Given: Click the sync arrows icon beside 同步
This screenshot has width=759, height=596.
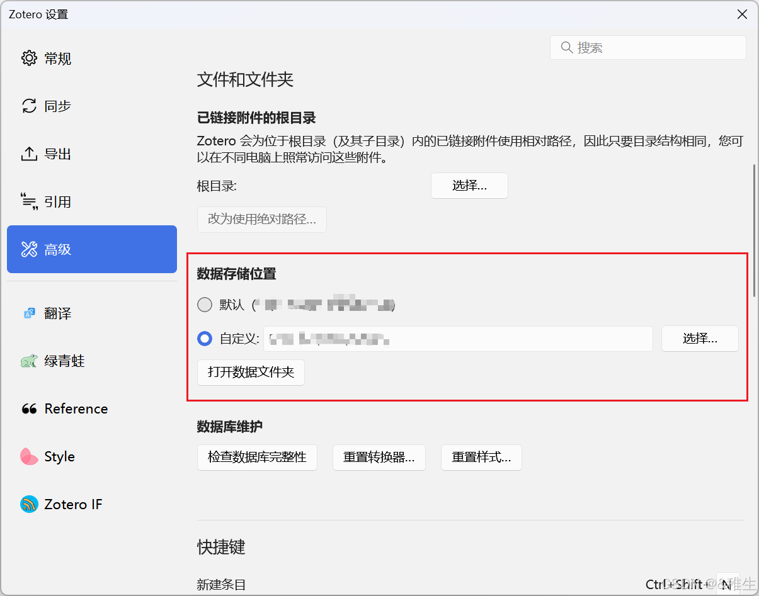Looking at the screenshot, I should [x=29, y=106].
